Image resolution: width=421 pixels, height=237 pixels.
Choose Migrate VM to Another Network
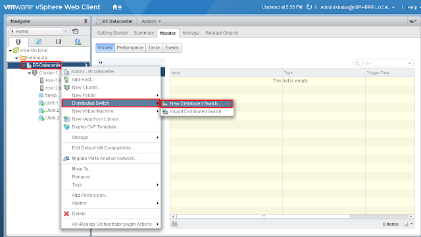(x=111, y=158)
